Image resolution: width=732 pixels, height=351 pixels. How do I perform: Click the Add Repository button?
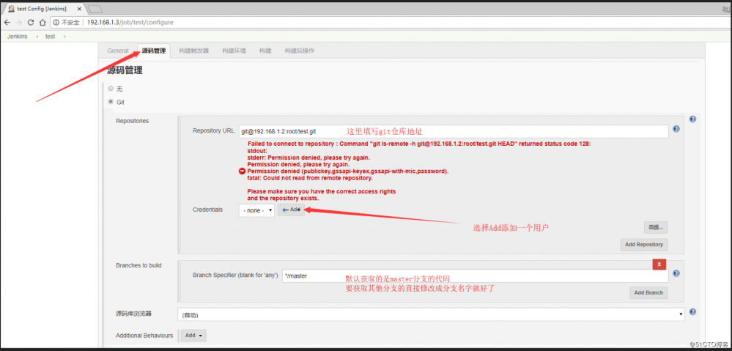point(644,245)
